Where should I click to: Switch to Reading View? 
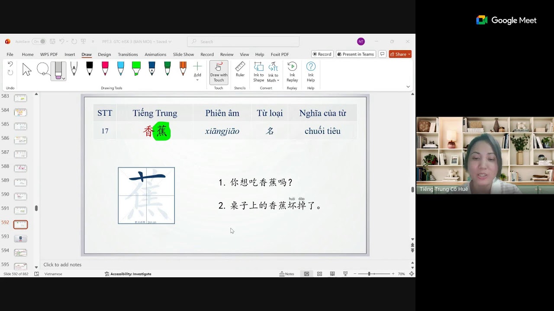coord(332,274)
